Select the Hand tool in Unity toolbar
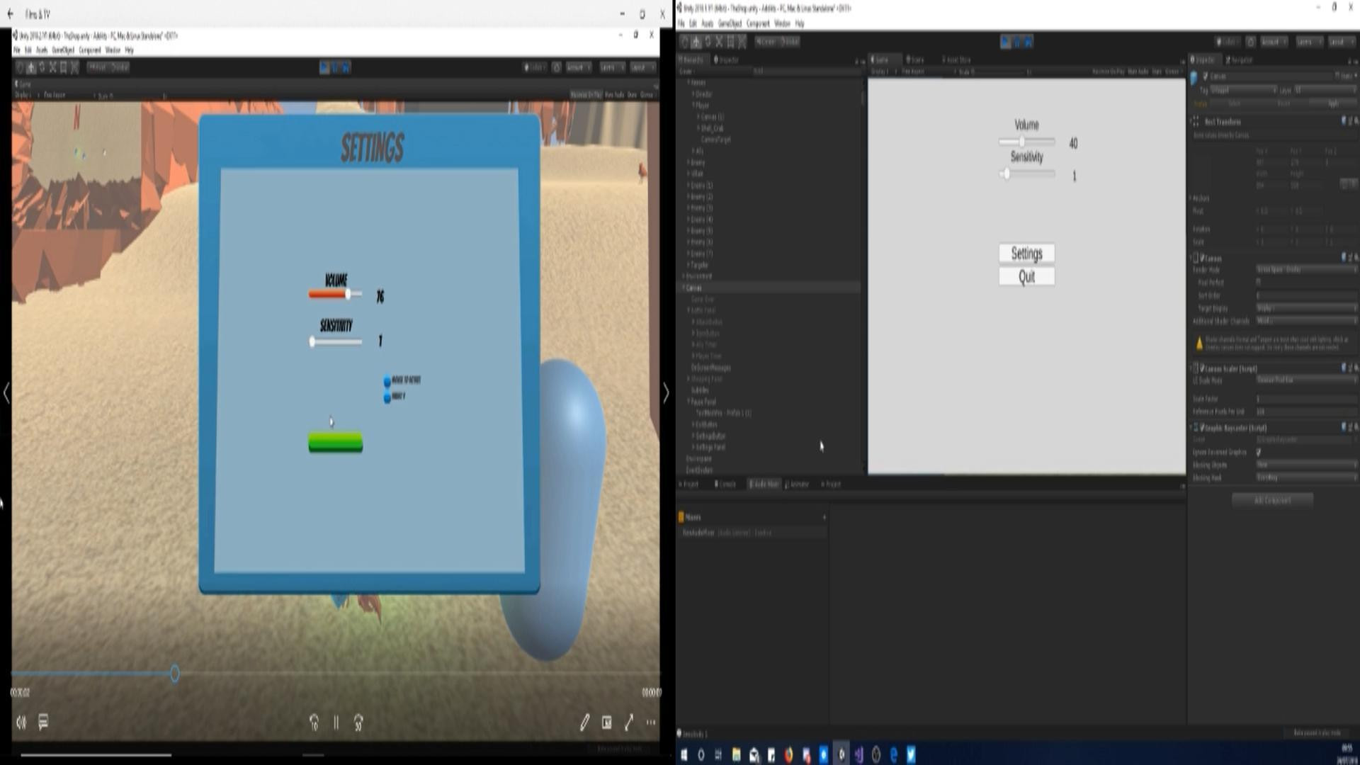Image resolution: width=1360 pixels, height=765 pixels. [x=685, y=42]
